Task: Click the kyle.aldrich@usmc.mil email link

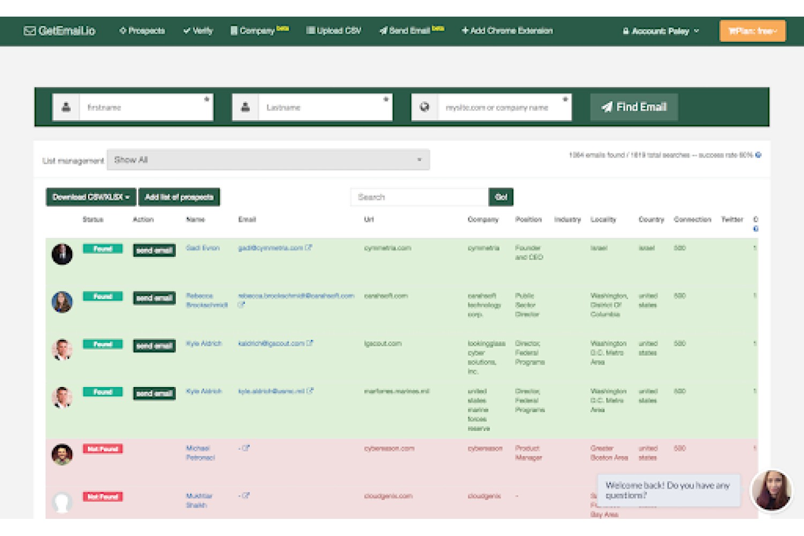Action: tap(271, 391)
